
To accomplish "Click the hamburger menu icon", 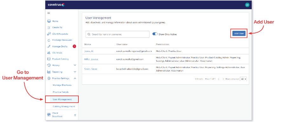I will coord(49,13).
